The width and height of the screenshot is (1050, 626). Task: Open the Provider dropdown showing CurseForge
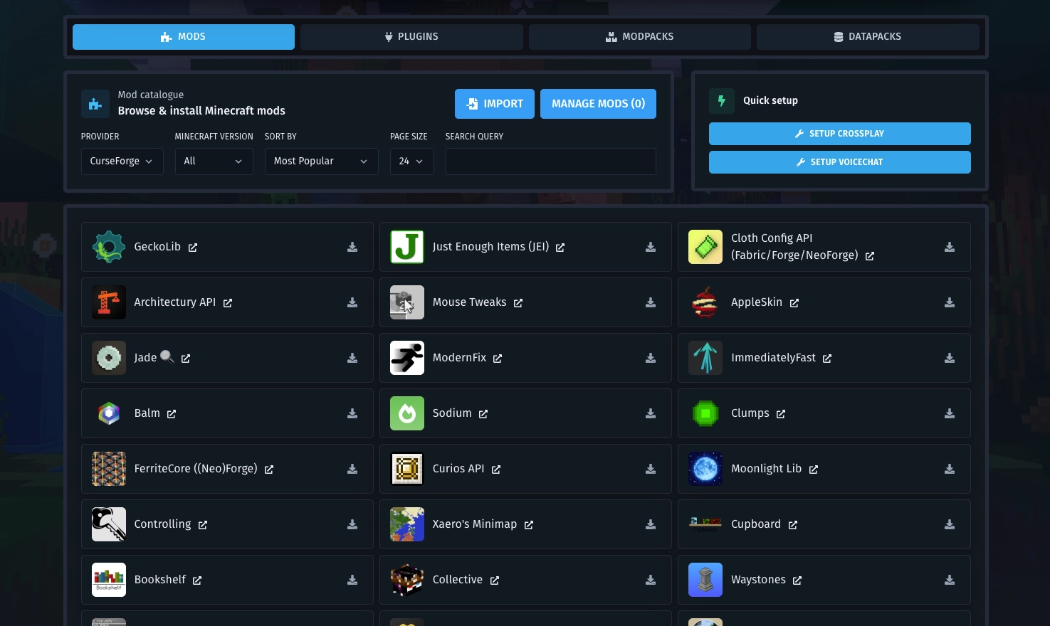tap(122, 161)
